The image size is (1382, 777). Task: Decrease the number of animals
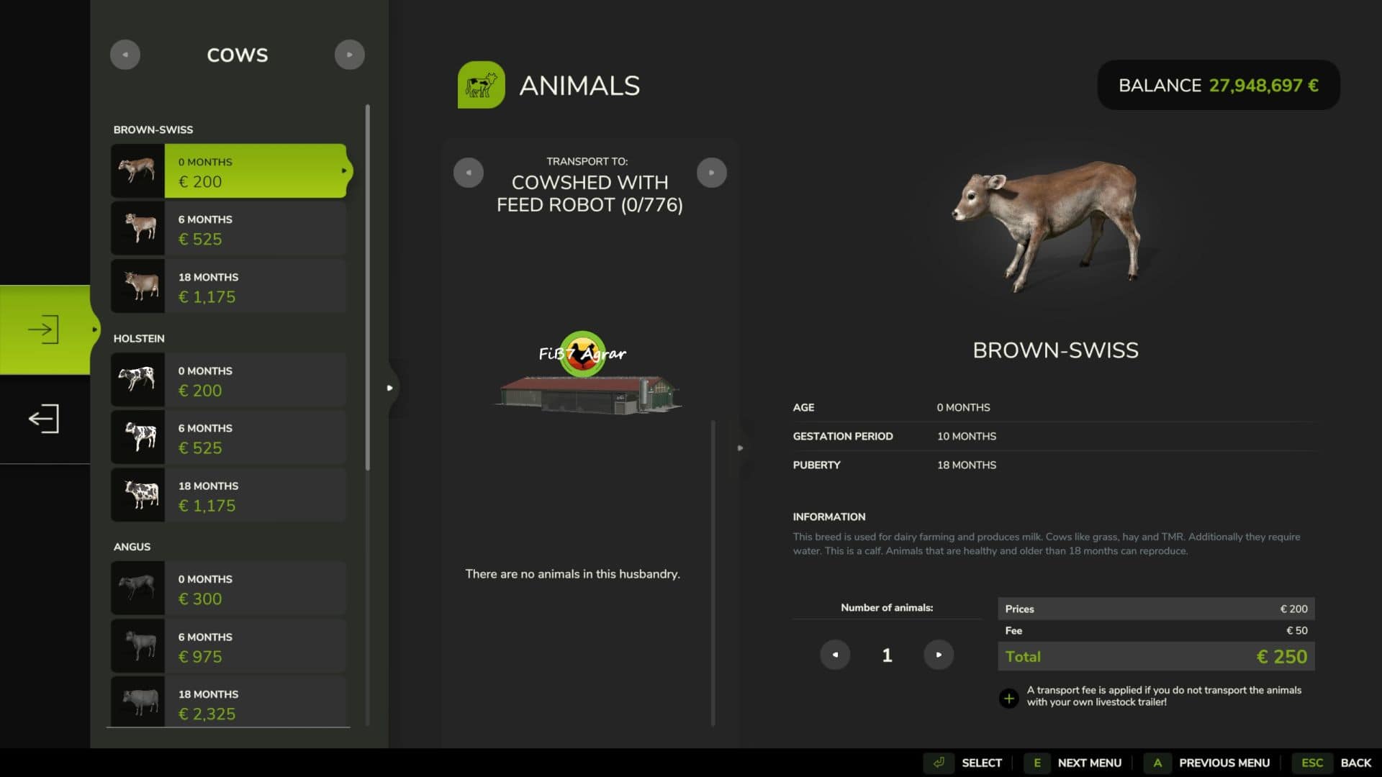coord(835,655)
